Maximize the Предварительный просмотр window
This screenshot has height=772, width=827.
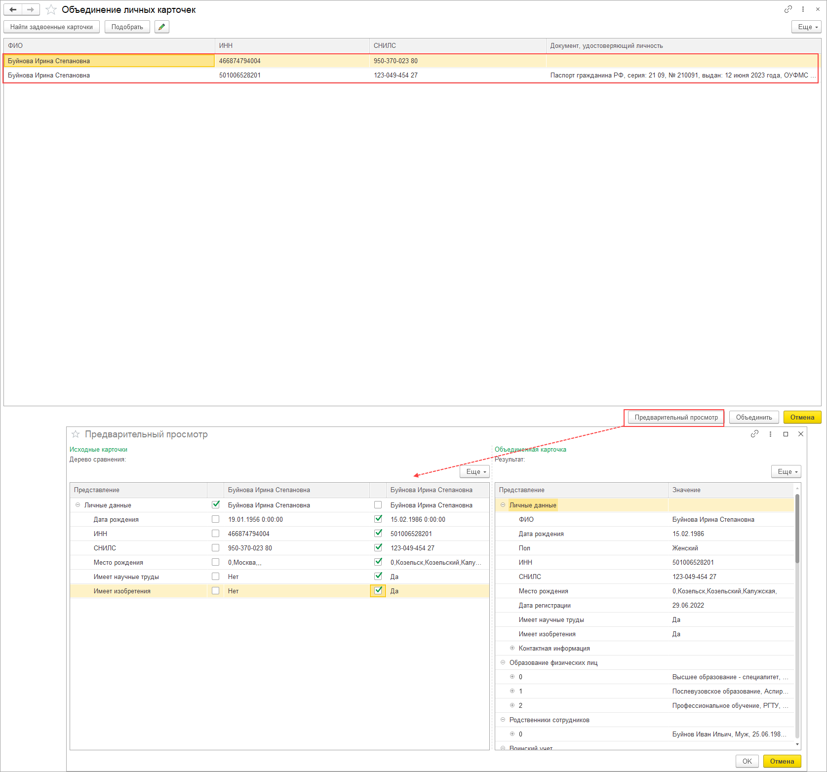(x=786, y=434)
